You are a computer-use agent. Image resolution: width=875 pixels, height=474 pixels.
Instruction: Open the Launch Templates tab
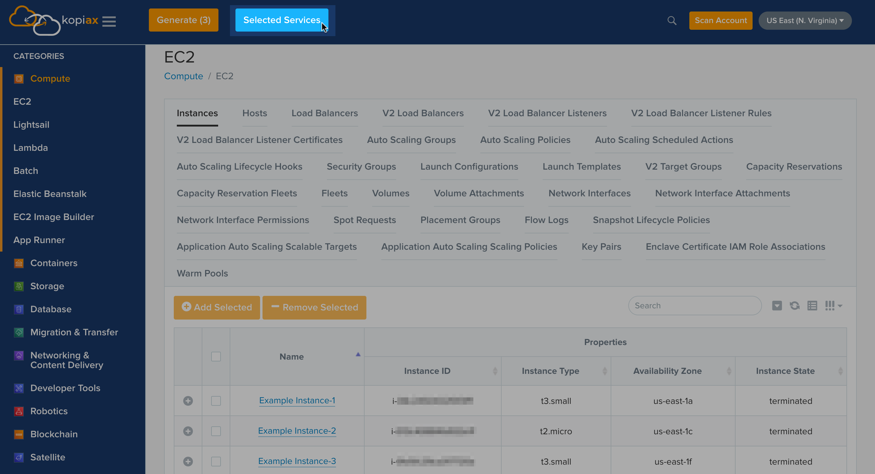582,167
